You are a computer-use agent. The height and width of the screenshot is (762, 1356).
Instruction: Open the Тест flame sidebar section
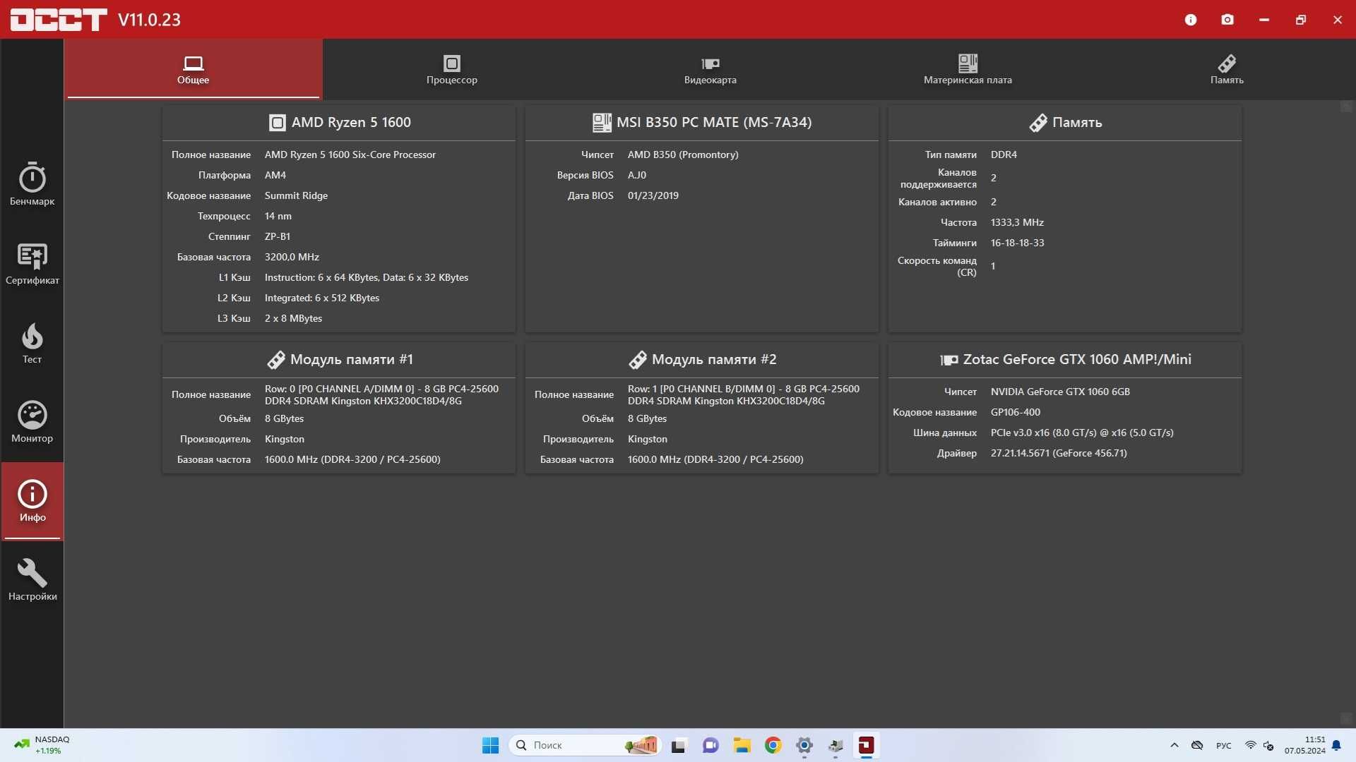pos(32,343)
